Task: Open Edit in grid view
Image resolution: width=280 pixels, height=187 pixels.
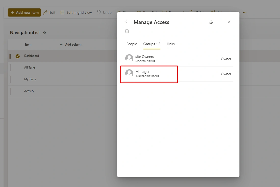Action: point(76,12)
